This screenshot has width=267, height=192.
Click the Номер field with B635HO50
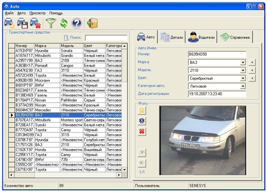pos(217,54)
